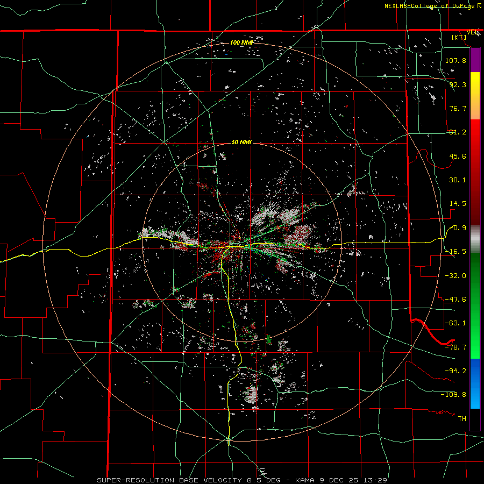Pick the red segment of the color bar
The image size is (484, 484).
pyautogui.click(x=475, y=172)
